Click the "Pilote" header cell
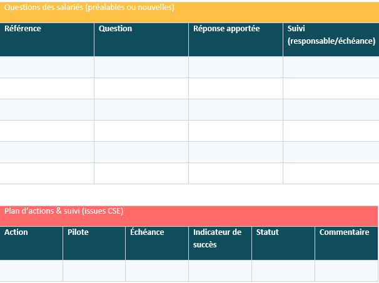 94,242
